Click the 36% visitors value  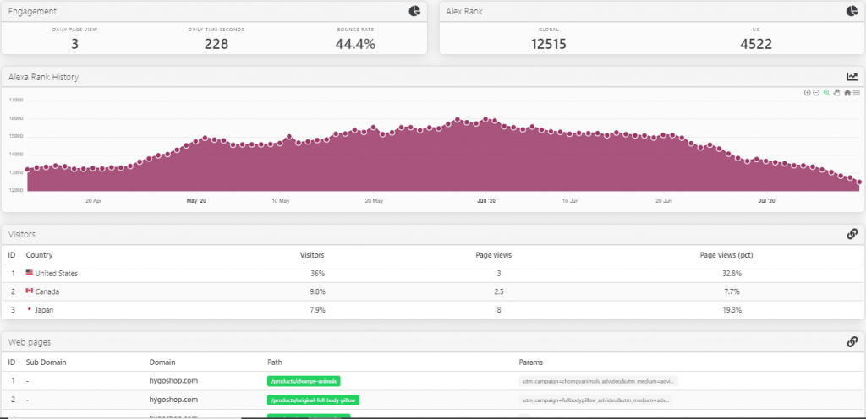(318, 274)
